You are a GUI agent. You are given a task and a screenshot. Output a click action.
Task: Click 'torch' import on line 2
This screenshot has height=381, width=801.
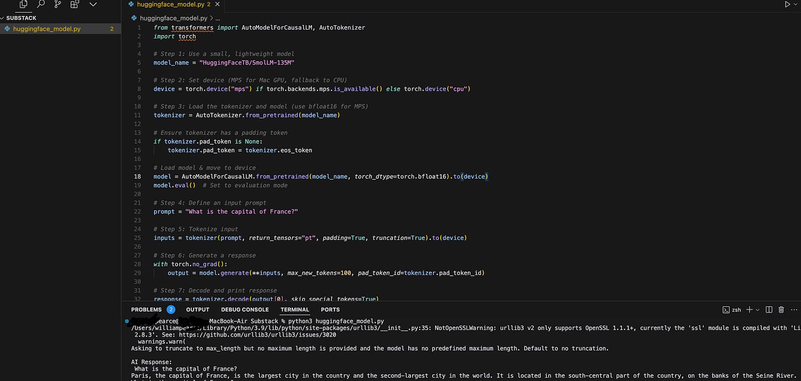coord(187,36)
